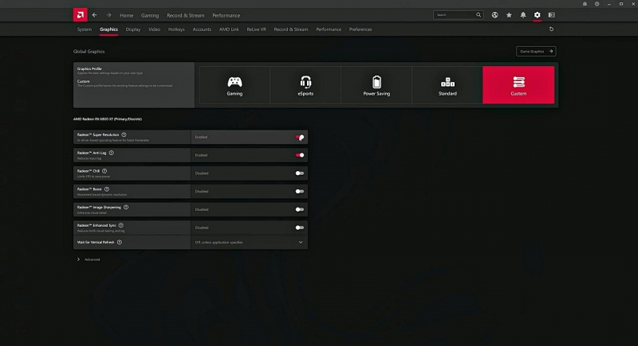Click the settings gear icon

click(538, 15)
